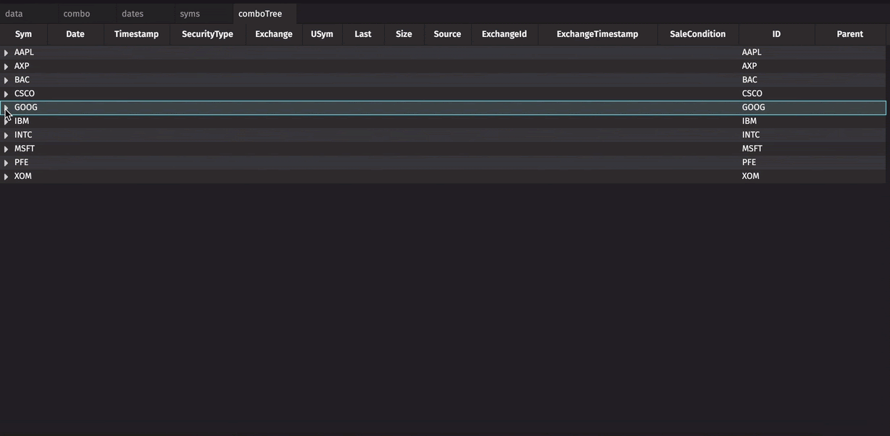The height and width of the screenshot is (436, 890).
Task: Expand the CSCO tree row
Action: pyautogui.click(x=6, y=94)
